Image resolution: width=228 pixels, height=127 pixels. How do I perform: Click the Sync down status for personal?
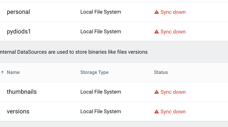[x=173, y=12]
